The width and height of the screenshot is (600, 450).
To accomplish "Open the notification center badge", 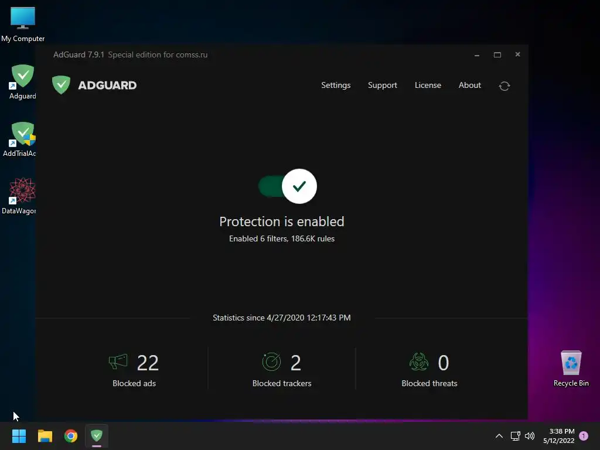I will click(584, 436).
